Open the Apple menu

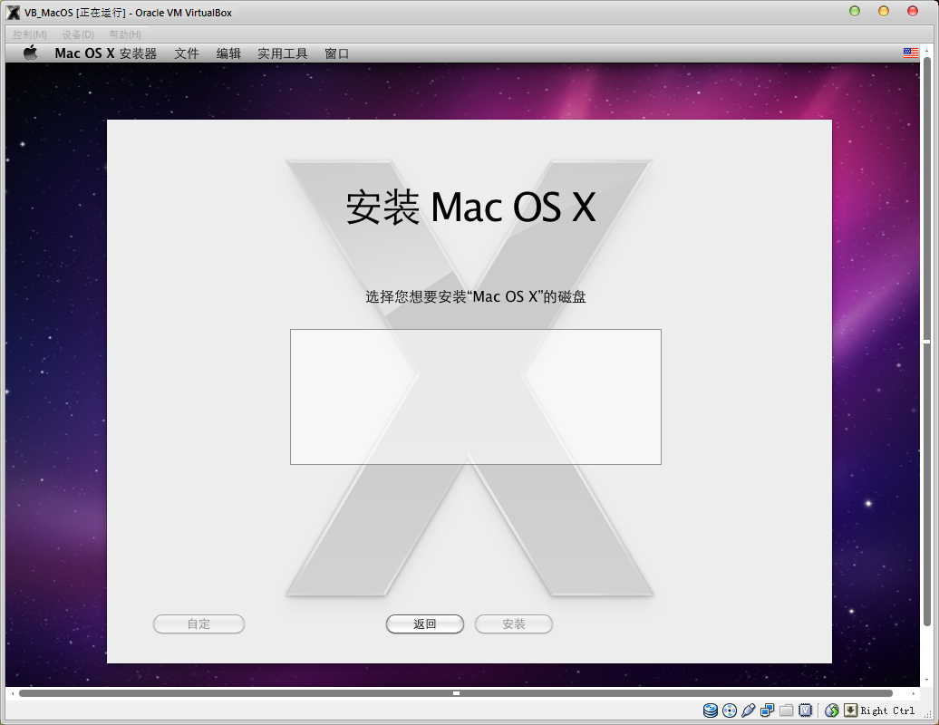(30, 53)
